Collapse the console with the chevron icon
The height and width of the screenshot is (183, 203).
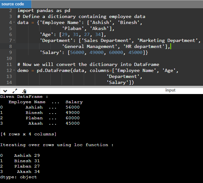coord(5,91)
